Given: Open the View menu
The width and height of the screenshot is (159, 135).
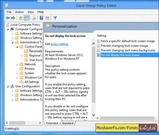Looking at the screenshot, I should pyautogui.click(x=31, y=12).
